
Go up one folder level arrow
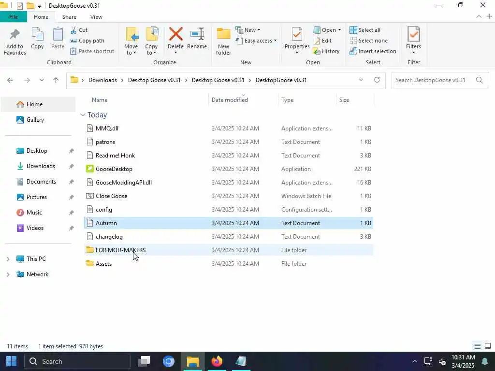point(56,80)
